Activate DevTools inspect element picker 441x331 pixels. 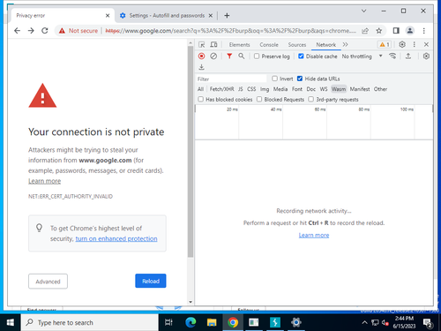pyautogui.click(x=202, y=45)
